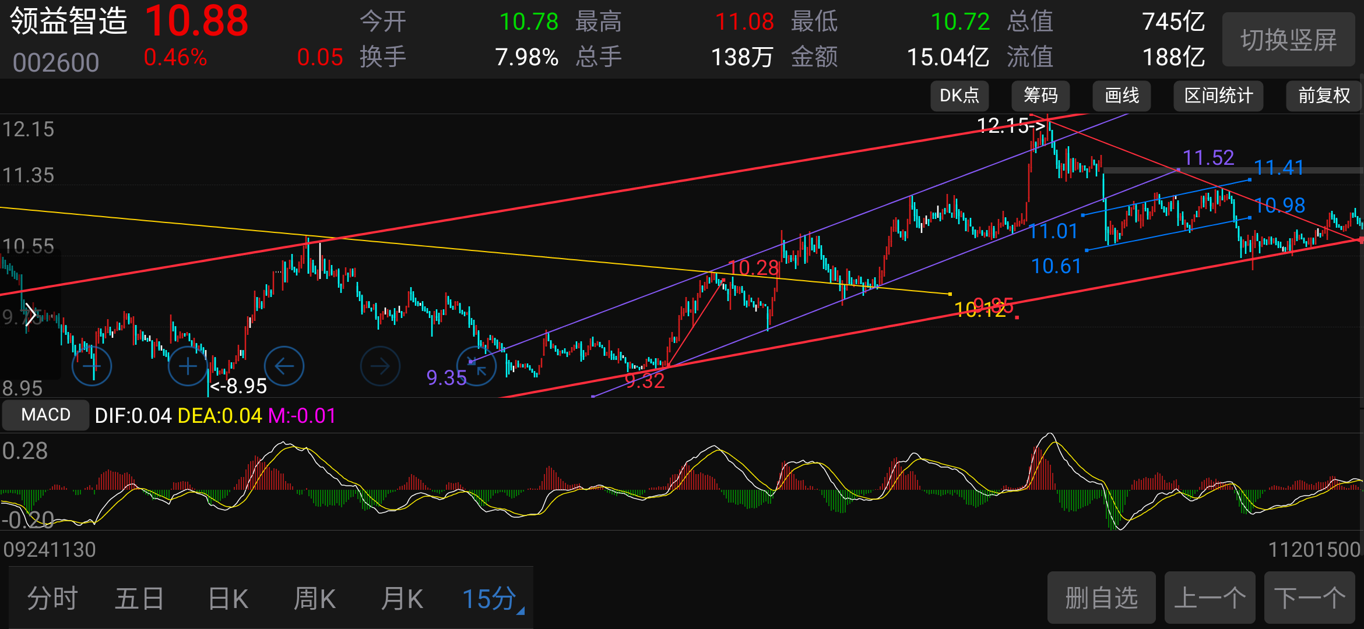Select the purple 9.35 line label
This screenshot has width=1364, height=629.
(447, 378)
